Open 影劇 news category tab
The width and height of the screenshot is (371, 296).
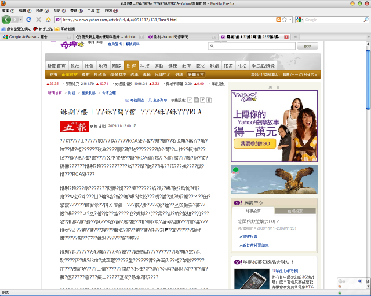(x=214, y=66)
